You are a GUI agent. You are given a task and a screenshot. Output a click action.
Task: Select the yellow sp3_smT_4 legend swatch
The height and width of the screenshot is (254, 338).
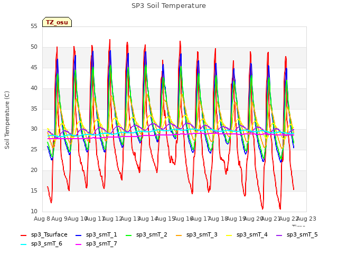pos(229,235)
